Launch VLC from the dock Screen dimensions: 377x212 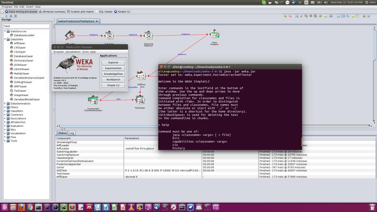coord(131,207)
